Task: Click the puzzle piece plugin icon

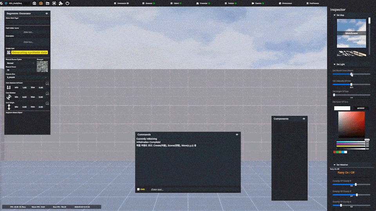Action: pyautogui.click(x=61, y=3)
